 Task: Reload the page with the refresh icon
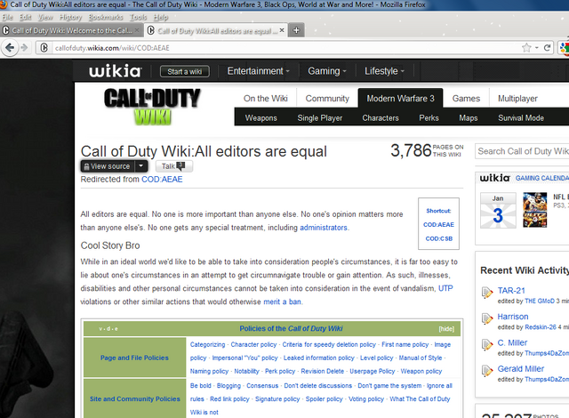click(548, 47)
